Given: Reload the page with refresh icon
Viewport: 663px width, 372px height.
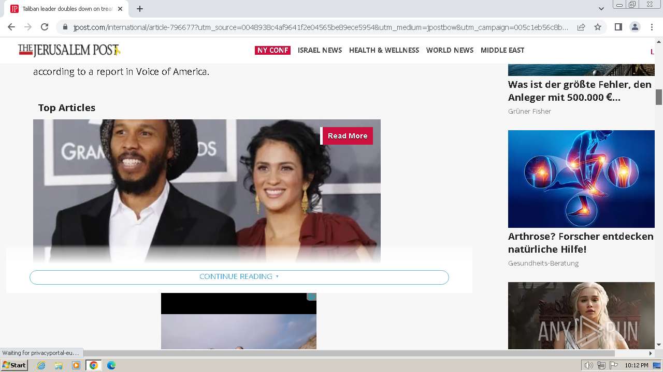Looking at the screenshot, I should tap(45, 27).
